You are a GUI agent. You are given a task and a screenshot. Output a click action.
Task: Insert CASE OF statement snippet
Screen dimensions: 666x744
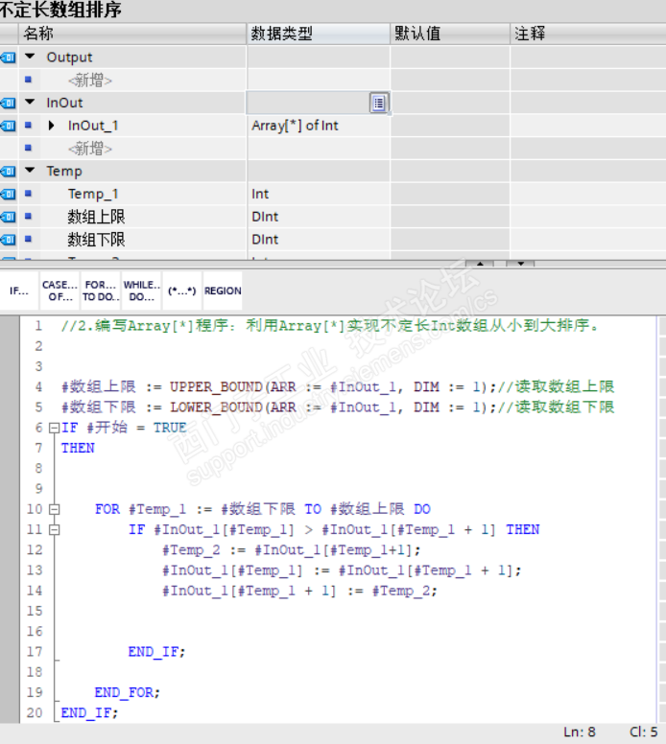[59, 291]
